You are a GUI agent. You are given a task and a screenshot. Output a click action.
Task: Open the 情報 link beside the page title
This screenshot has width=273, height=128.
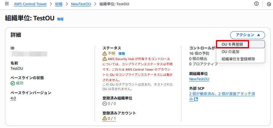point(60,19)
